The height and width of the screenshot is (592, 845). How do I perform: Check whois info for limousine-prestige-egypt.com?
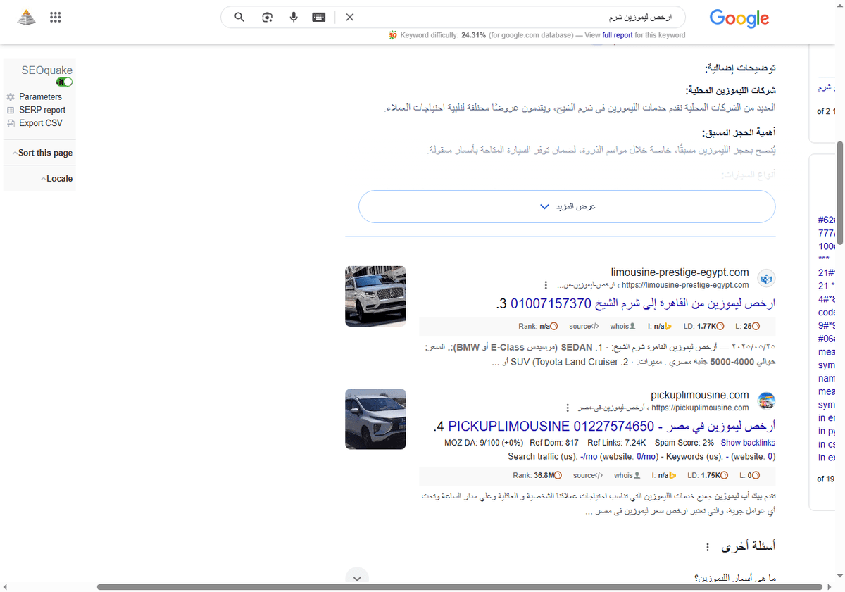click(623, 325)
